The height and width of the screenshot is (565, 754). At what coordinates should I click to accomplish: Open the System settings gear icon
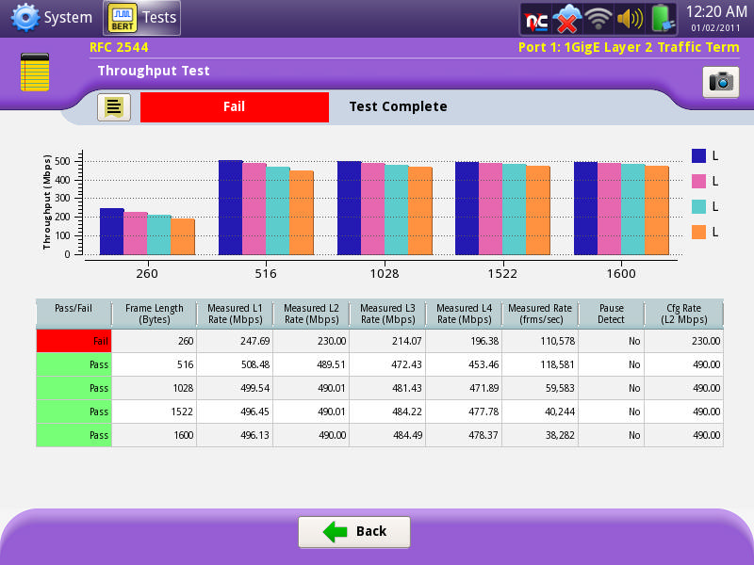coord(25,18)
